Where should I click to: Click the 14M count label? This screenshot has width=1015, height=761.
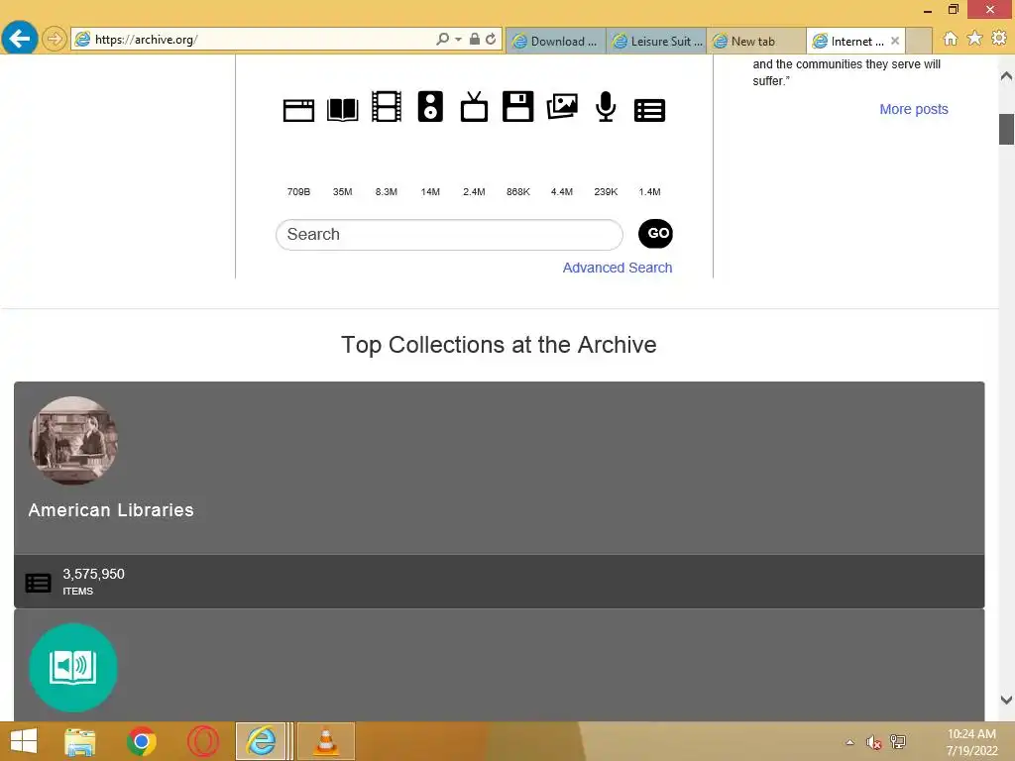point(430,192)
